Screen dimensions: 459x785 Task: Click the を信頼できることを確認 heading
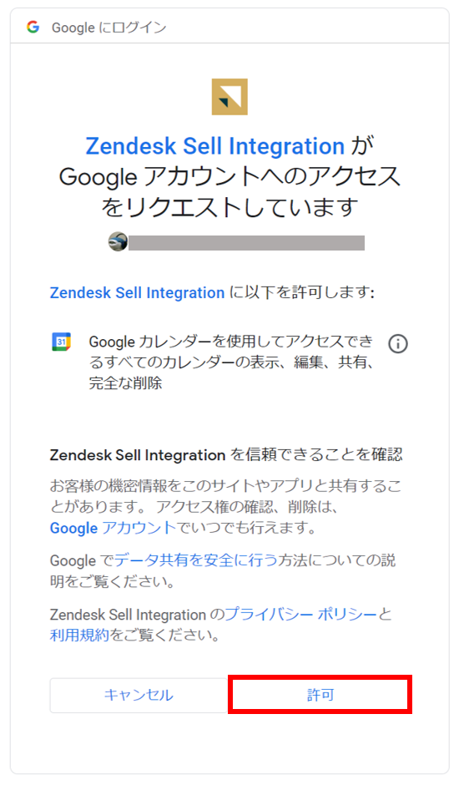pyautogui.click(x=316, y=454)
